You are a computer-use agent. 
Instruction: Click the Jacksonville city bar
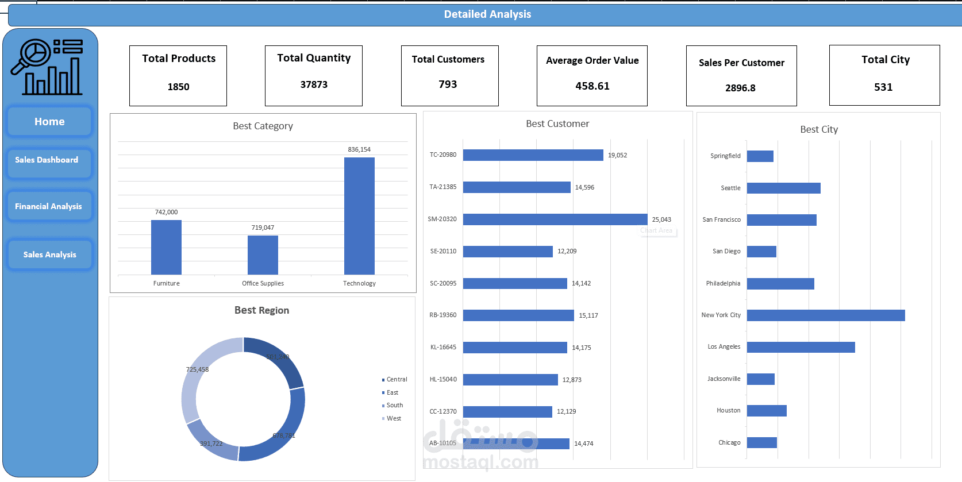(x=761, y=379)
